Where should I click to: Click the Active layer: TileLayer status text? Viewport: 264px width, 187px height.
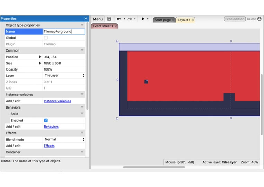click(219, 162)
